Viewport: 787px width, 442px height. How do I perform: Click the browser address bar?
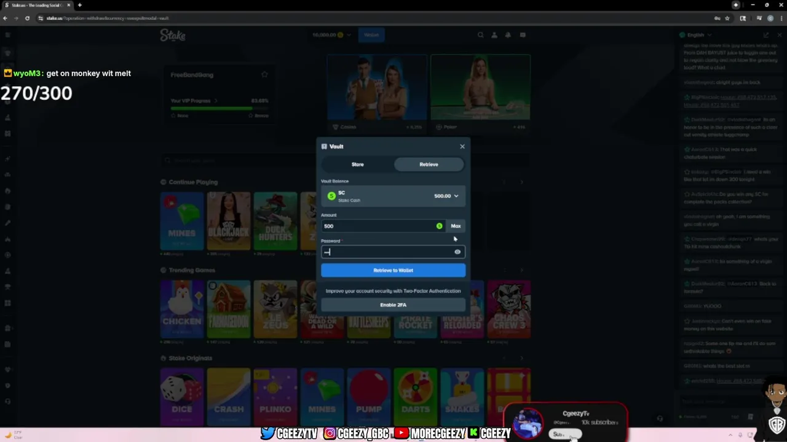(369, 18)
